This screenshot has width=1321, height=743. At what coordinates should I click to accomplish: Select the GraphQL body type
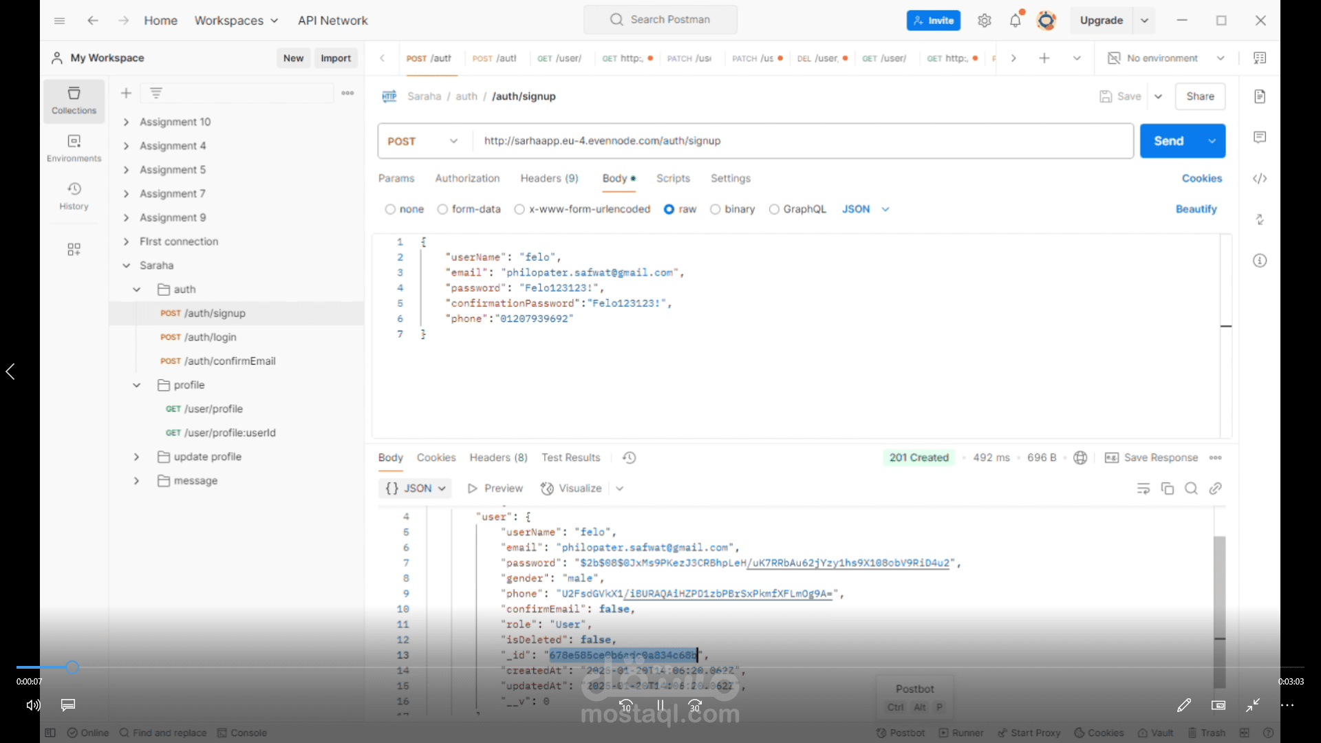point(797,209)
